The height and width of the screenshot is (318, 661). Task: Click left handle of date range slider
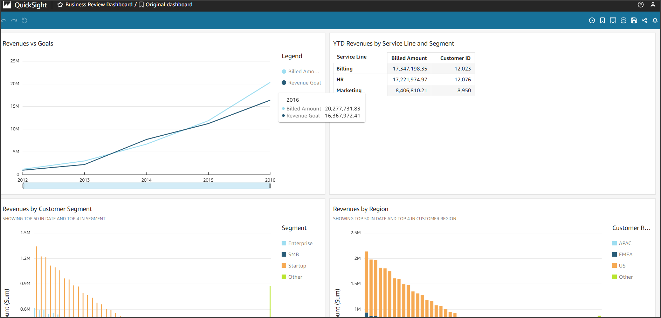23,186
